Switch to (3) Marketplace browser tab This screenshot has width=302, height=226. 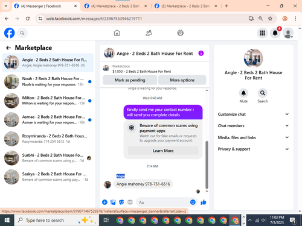tap(186, 6)
